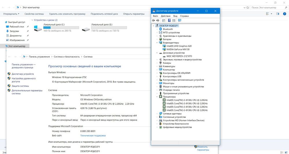Click the Система и безопасность breadcrumb
The width and height of the screenshot is (289, 154).
pos(67,57)
